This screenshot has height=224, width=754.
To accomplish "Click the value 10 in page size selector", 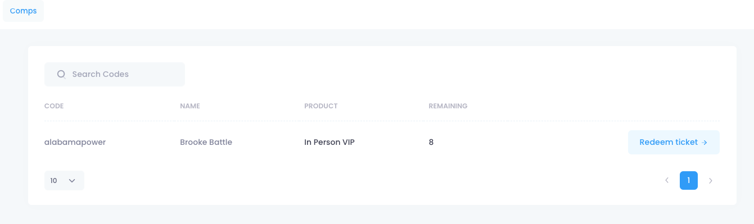I will (53, 181).
